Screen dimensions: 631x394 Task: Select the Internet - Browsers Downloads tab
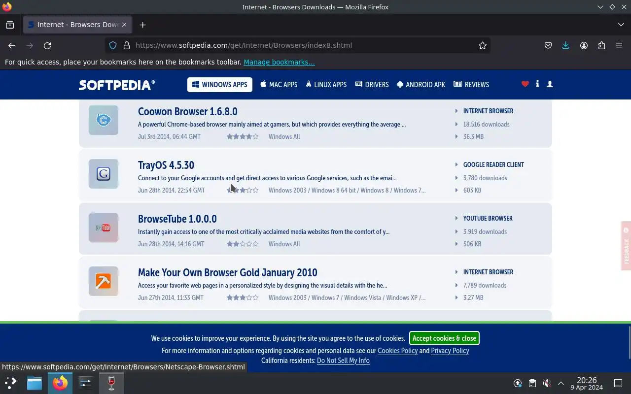[x=77, y=25]
